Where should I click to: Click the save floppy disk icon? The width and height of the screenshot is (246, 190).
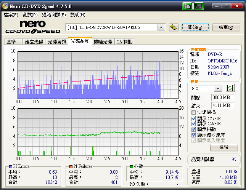pos(199,6)
